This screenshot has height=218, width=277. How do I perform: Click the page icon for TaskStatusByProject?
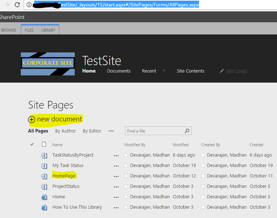44,155
